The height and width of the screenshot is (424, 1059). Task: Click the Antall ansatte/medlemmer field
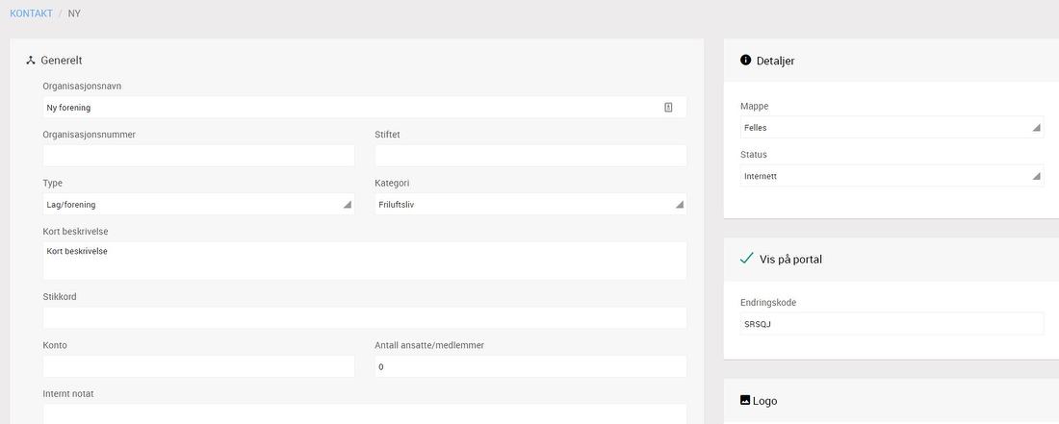tap(529, 366)
